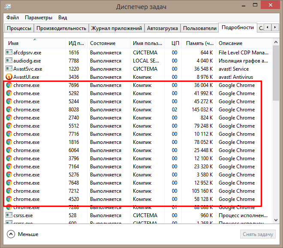Sort by the Память column header
The width and height of the screenshot is (283, 248).
point(199,43)
